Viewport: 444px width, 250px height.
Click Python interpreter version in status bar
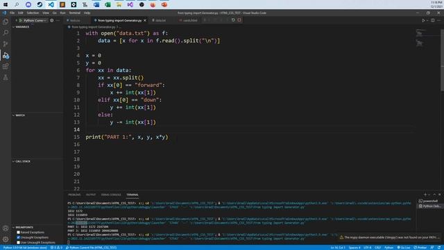(x=25, y=247)
